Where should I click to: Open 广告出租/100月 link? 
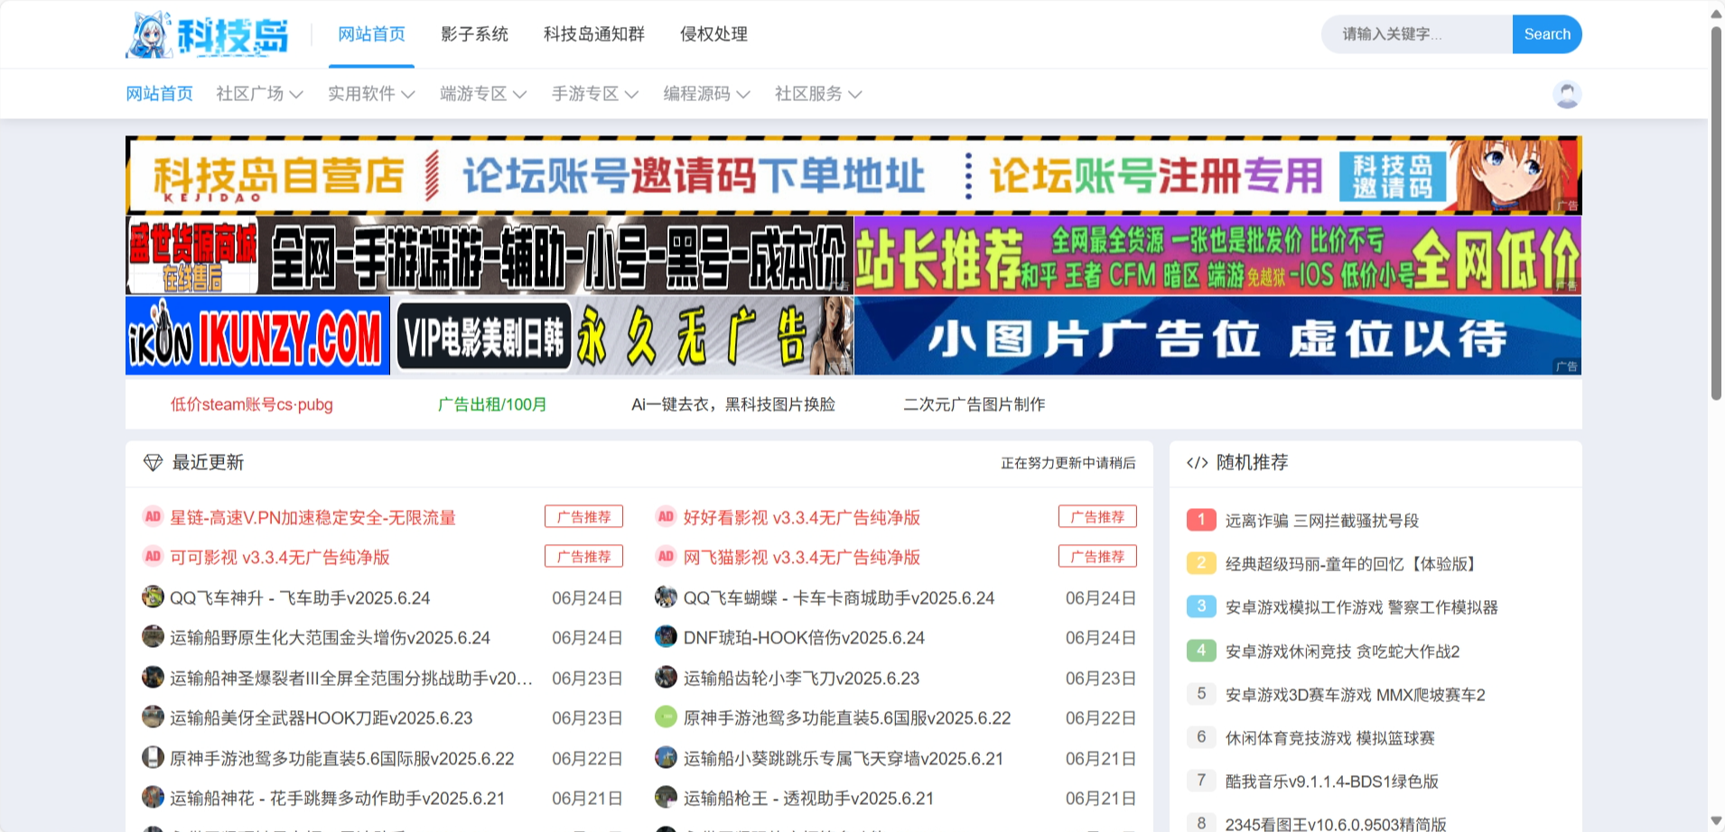[492, 404]
